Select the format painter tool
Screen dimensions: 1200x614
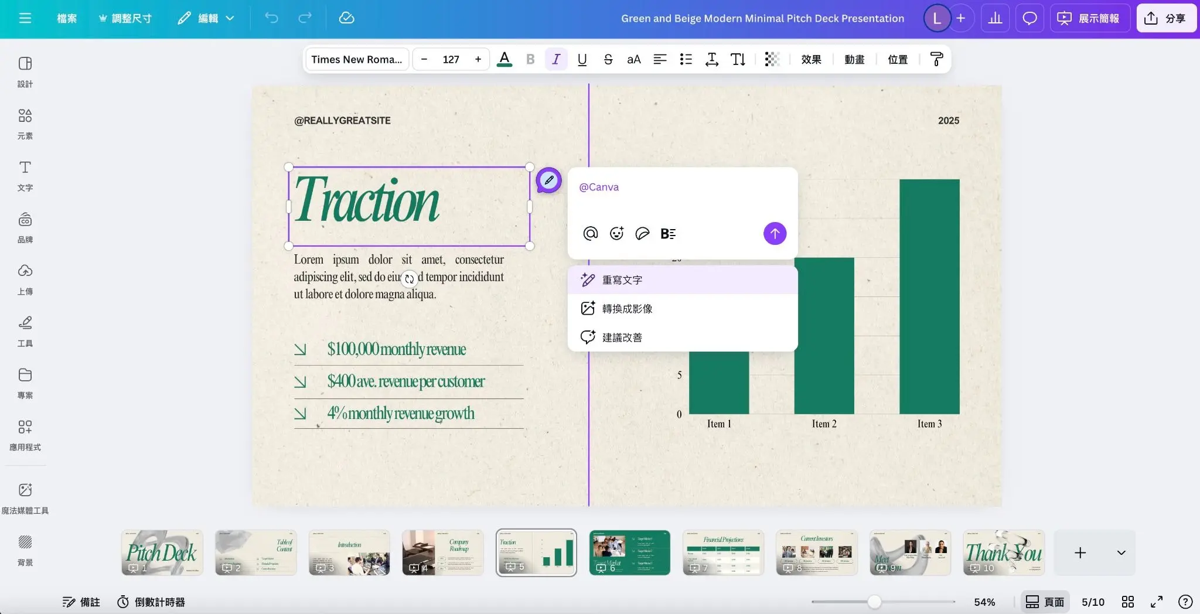[936, 59]
